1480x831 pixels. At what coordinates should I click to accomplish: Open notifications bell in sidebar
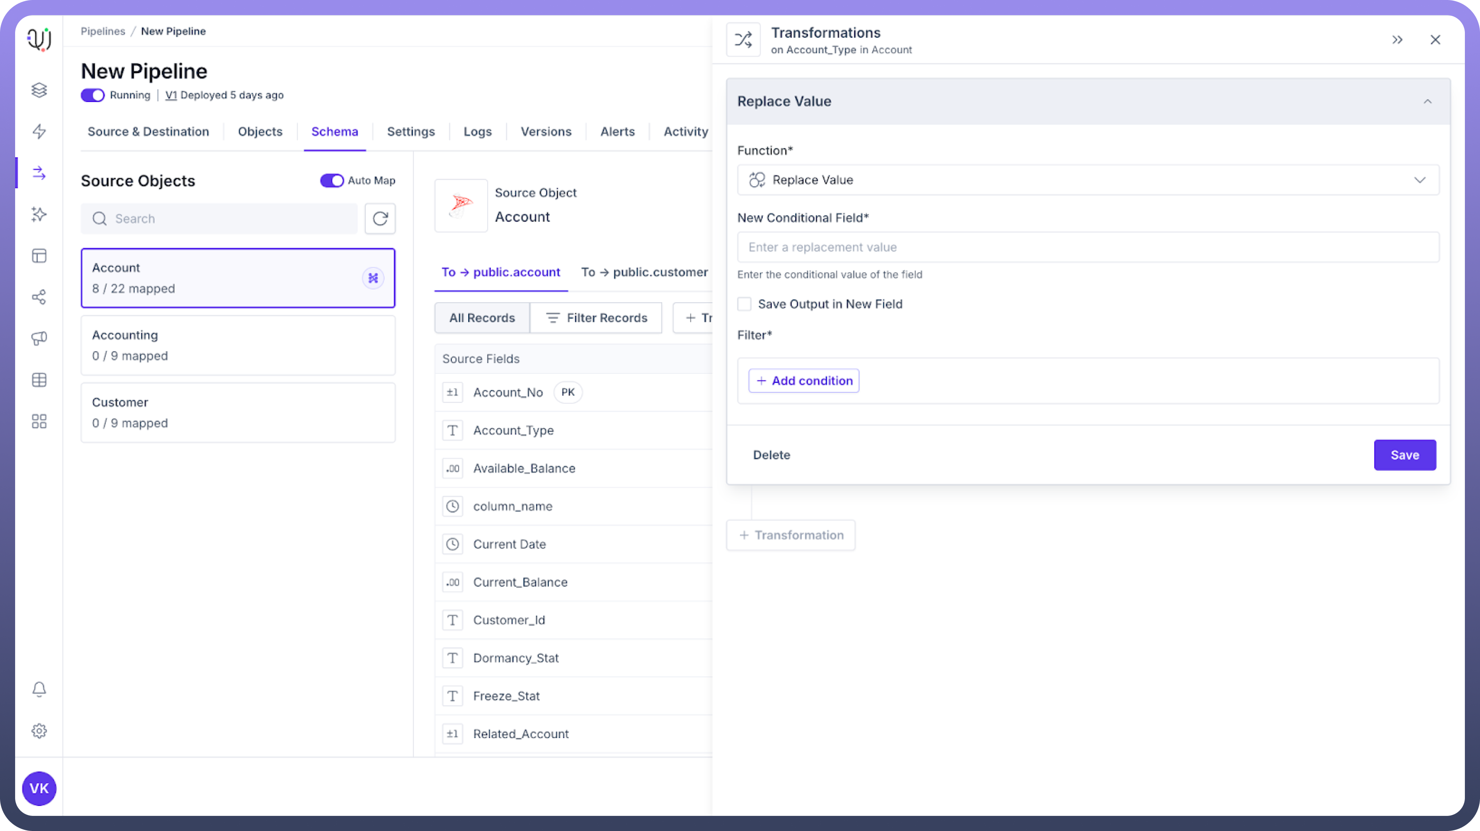click(39, 688)
